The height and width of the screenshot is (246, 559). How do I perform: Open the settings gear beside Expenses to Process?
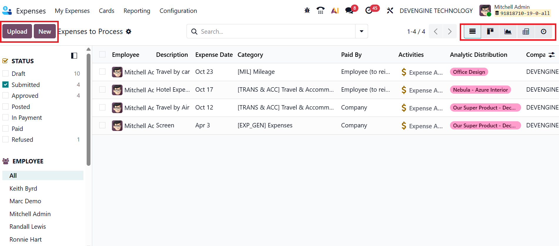[129, 32]
